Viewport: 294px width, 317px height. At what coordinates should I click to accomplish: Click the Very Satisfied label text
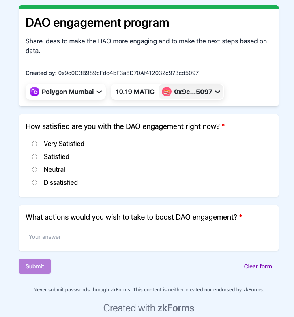pos(64,144)
